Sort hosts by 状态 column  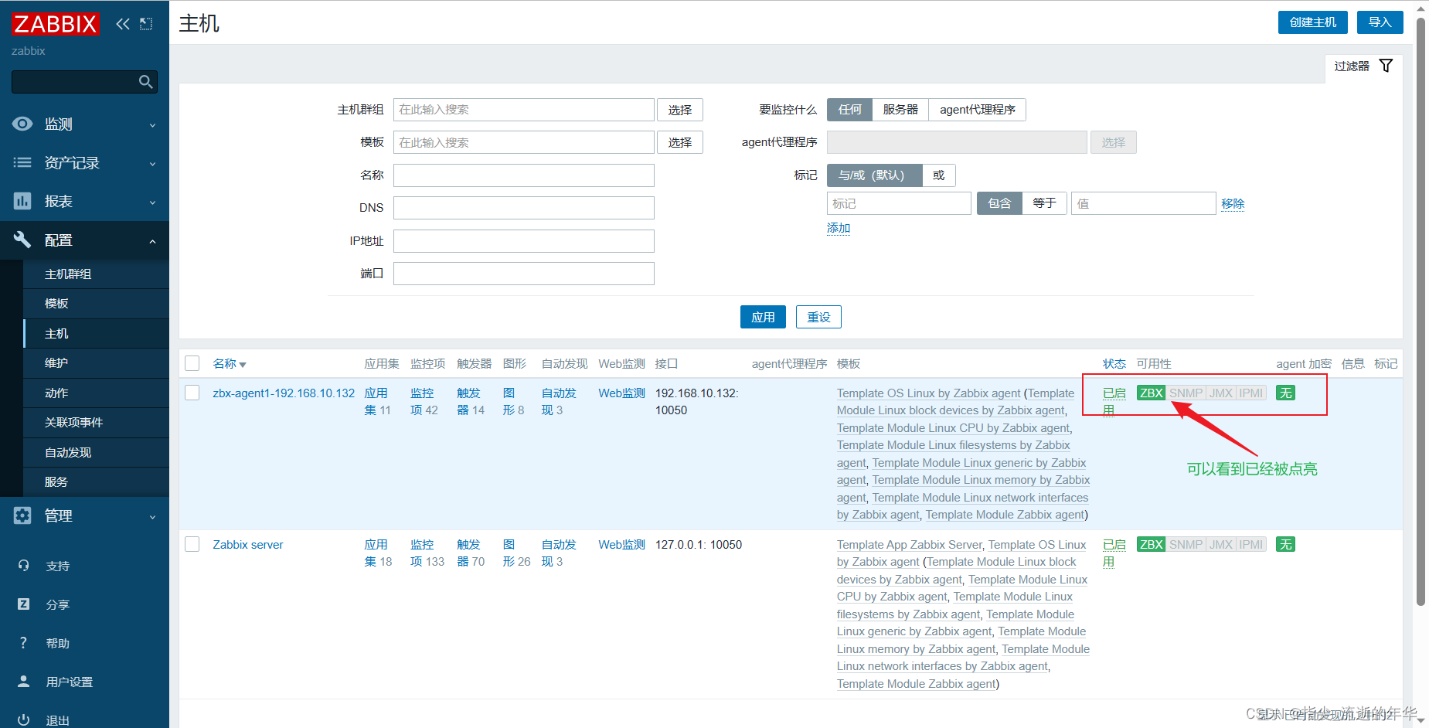(1114, 364)
